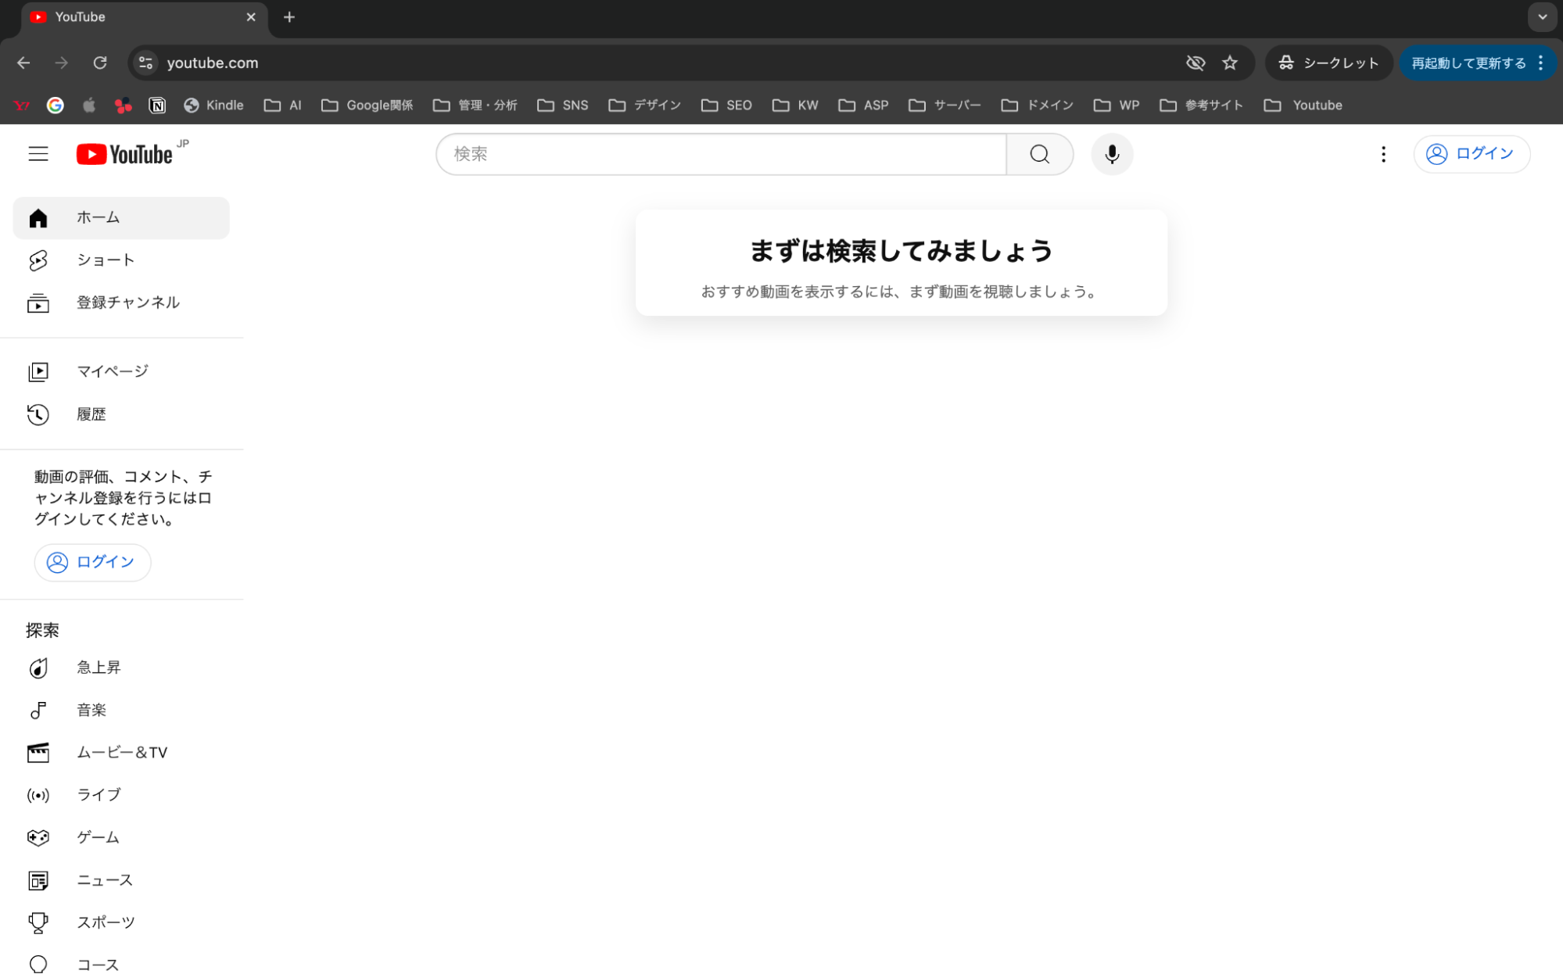Click the magnifier search button
The width and height of the screenshot is (1563, 974).
click(1039, 154)
